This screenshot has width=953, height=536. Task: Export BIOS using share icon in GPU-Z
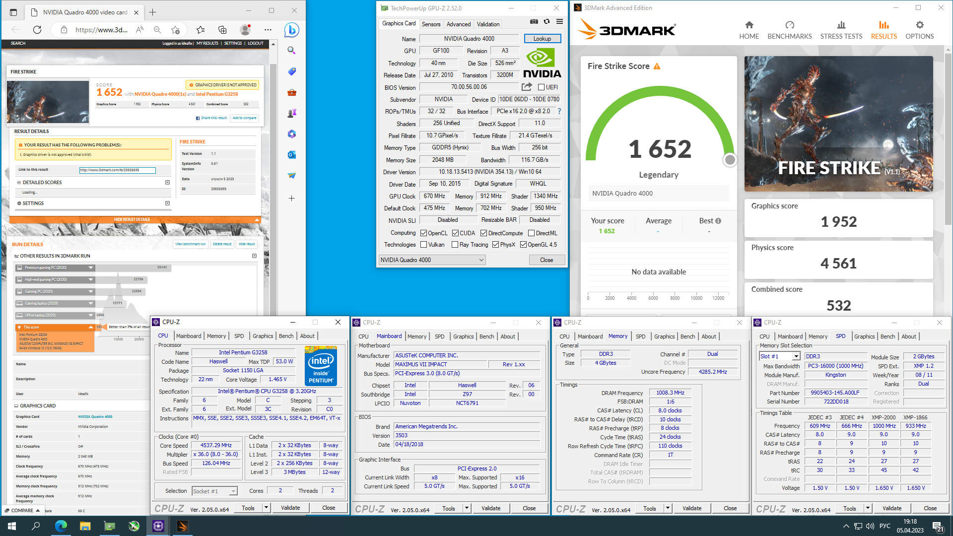click(x=527, y=87)
